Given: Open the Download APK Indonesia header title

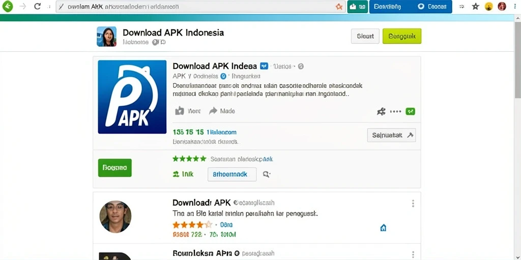Looking at the screenshot, I should 173,32.
